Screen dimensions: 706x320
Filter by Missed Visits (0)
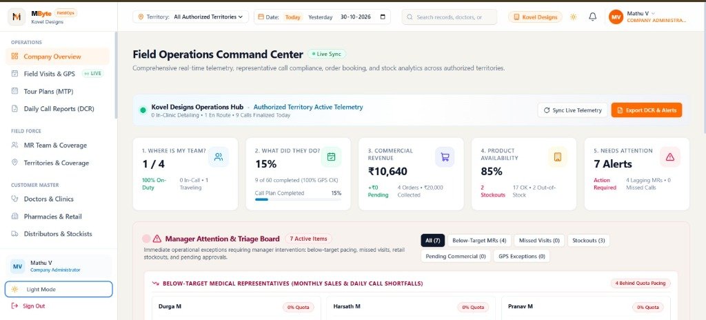coord(539,241)
